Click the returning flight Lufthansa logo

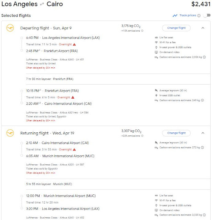click(x=10, y=133)
